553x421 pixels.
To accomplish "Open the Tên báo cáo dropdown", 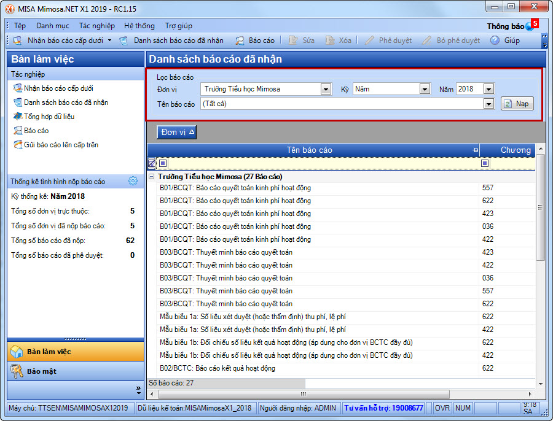I will coord(488,104).
